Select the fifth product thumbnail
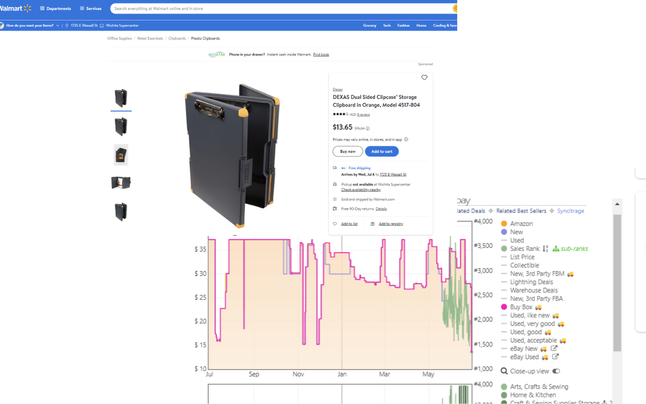 tap(121, 212)
